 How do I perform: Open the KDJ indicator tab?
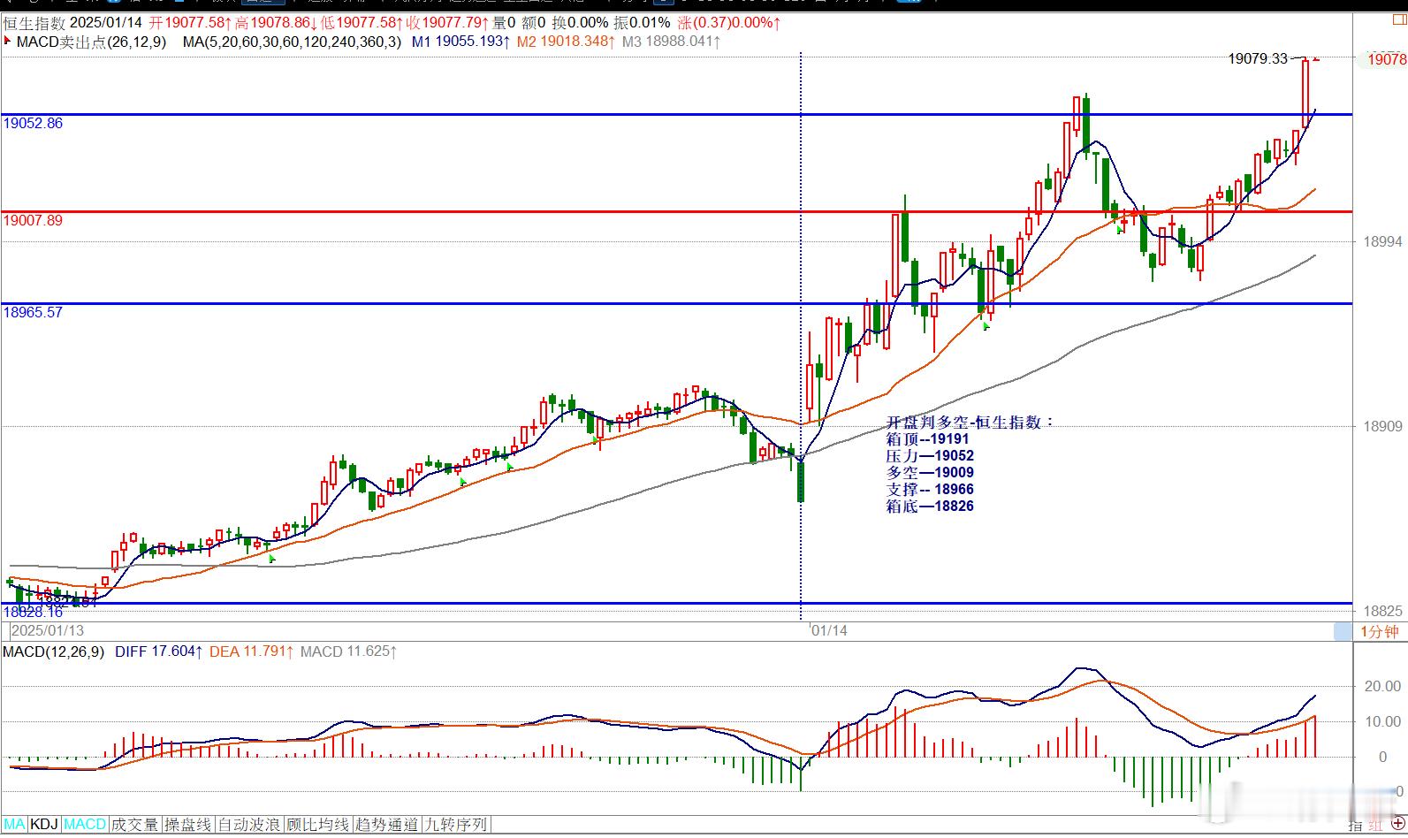point(44,825)
